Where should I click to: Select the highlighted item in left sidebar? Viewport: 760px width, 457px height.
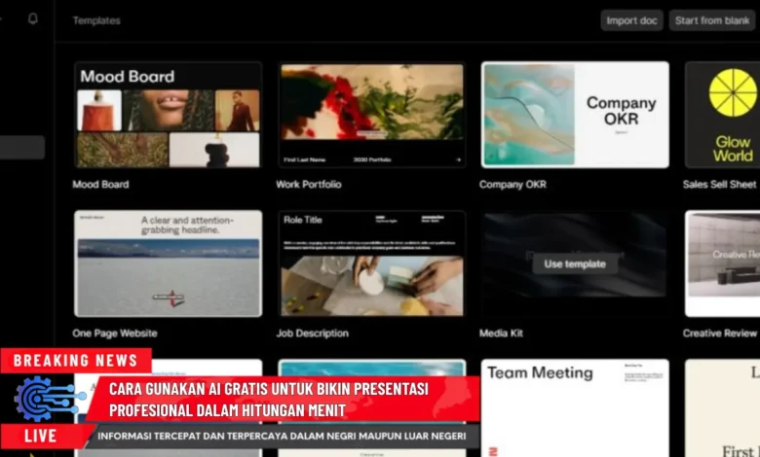22,148
